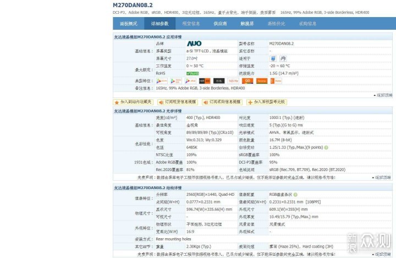Click the AUO brand logo
This screenshot has height=258, width=396.
click(194, 44)
